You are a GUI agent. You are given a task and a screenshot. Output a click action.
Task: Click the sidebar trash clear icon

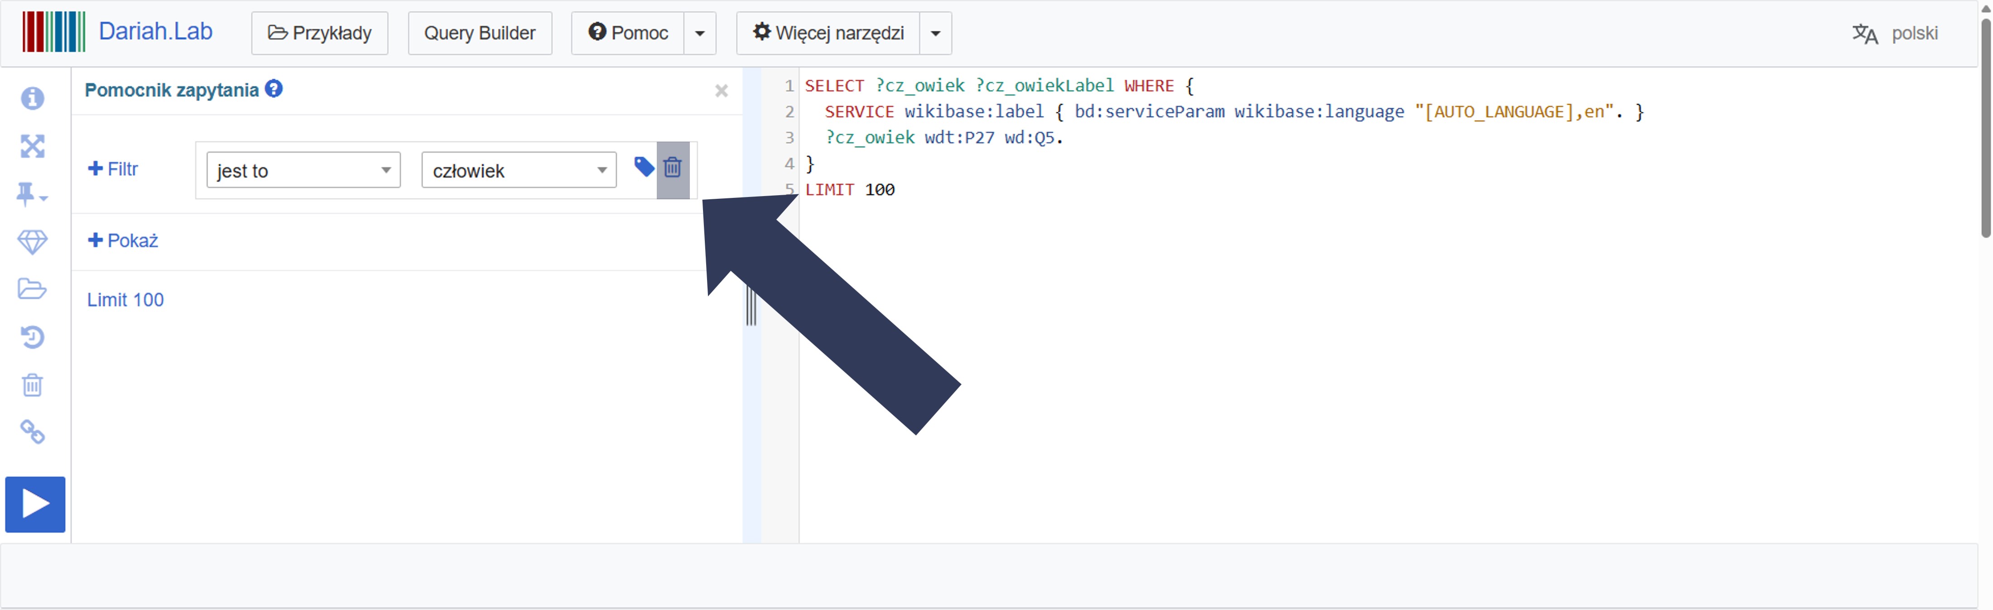(33, 385)
